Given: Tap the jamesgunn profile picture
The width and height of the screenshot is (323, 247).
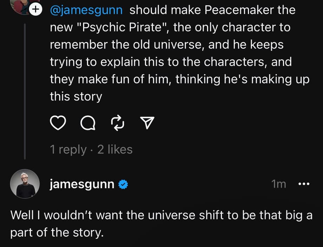Looking at the screenshot, I should 25,184.
